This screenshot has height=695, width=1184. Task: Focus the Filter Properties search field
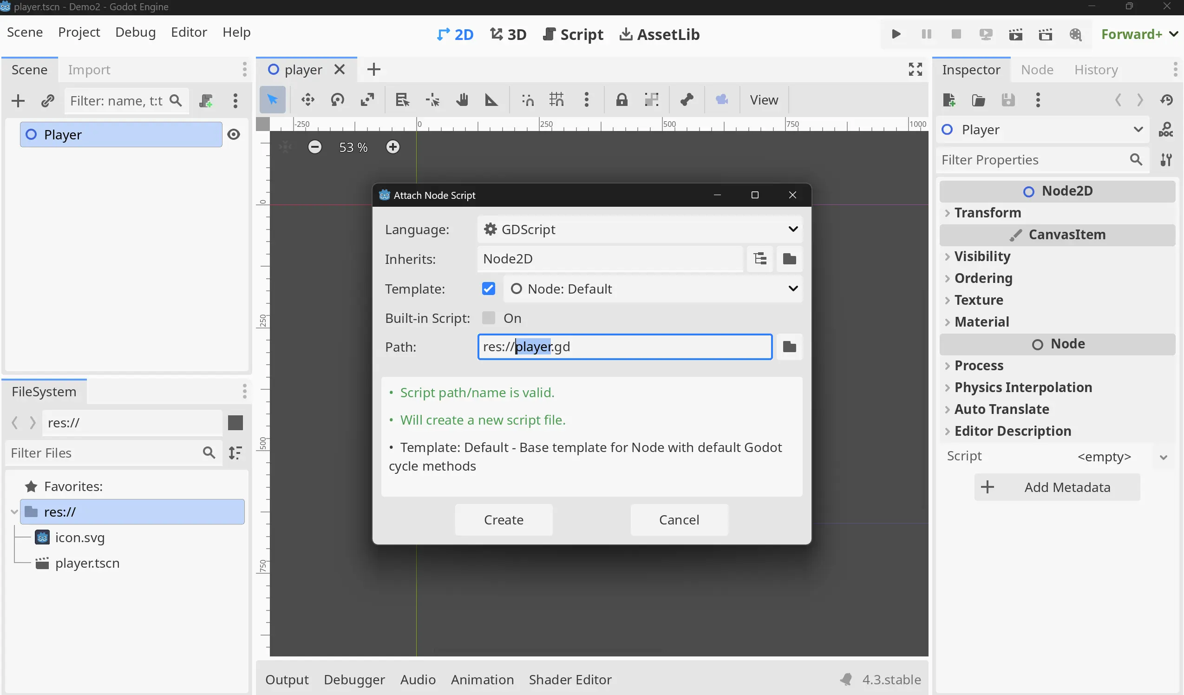pyautogui.click(x=1042, y=160)
